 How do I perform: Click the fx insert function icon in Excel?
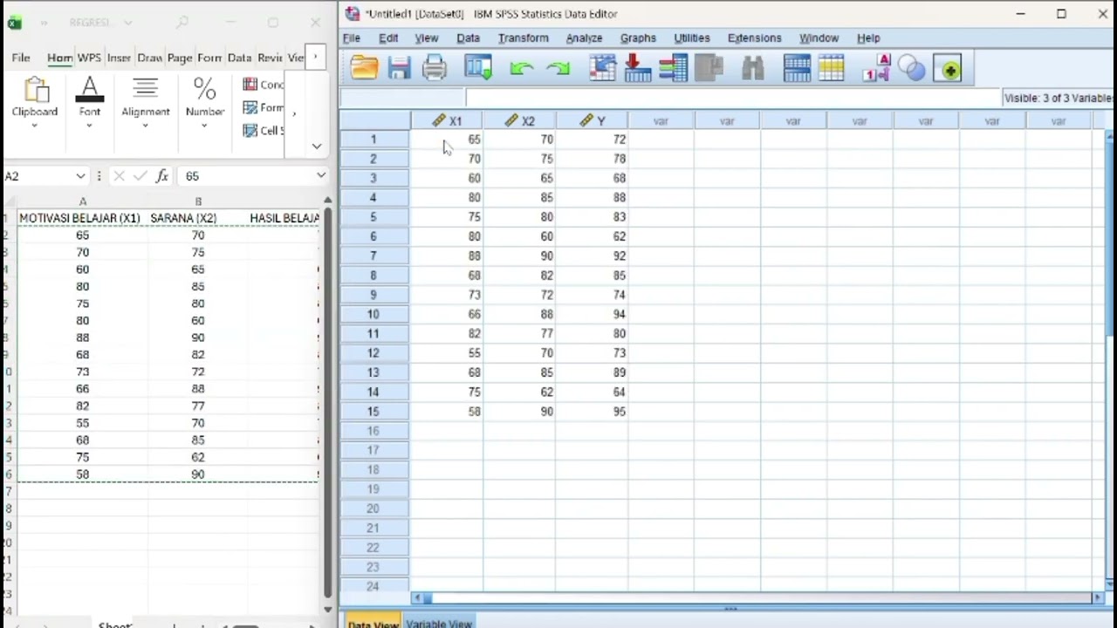[162, 176]
